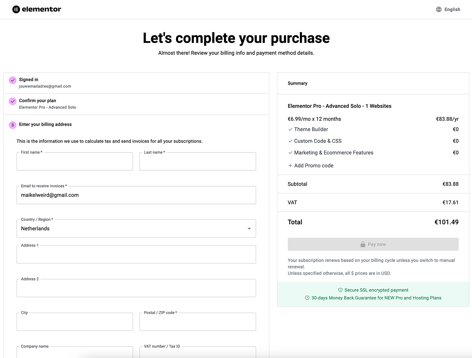Viewport: 472px width, 358px height.
Task: Click the Elementor logo
Action: click(37, 9)
